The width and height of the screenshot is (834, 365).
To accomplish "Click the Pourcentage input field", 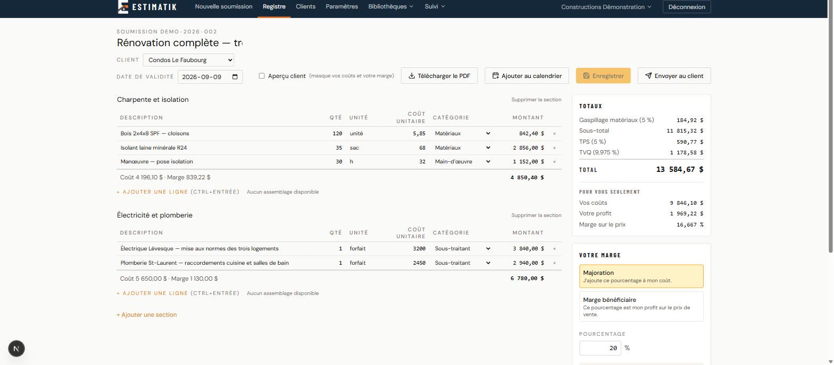I will tap(600, 348).
